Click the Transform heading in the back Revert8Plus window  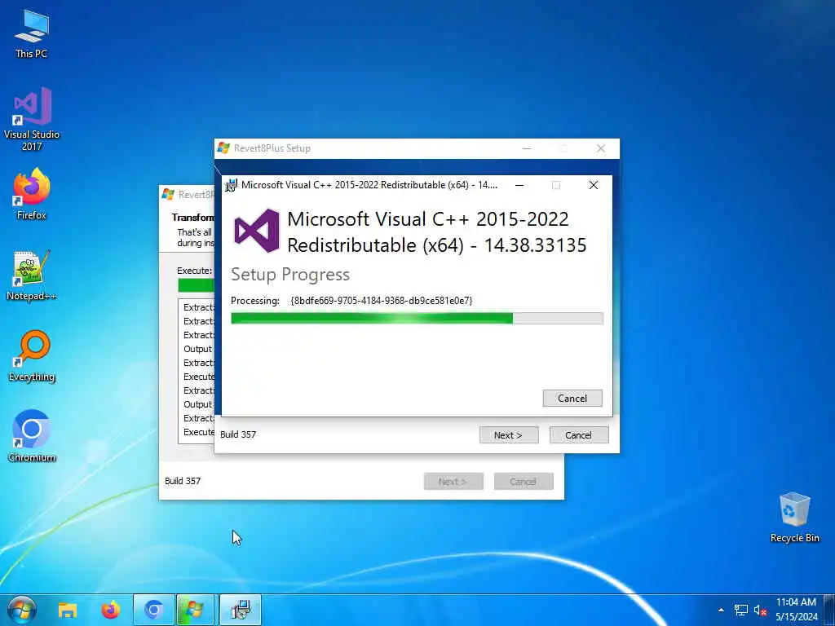pyautogui.click(x=192, y=217)
